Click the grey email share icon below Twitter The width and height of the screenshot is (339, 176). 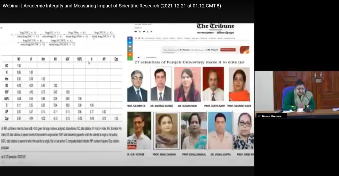(x=130, y=46)
